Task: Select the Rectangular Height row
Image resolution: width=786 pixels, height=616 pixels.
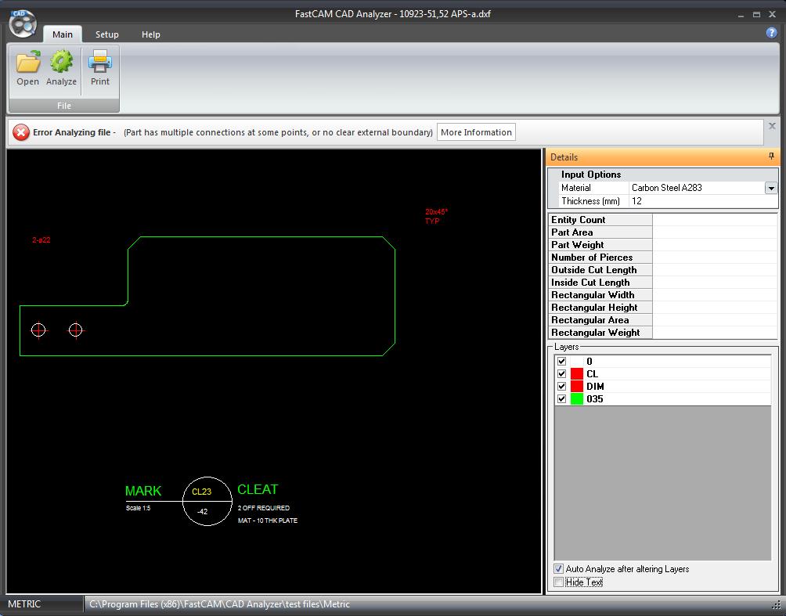Action: (662, 308)
